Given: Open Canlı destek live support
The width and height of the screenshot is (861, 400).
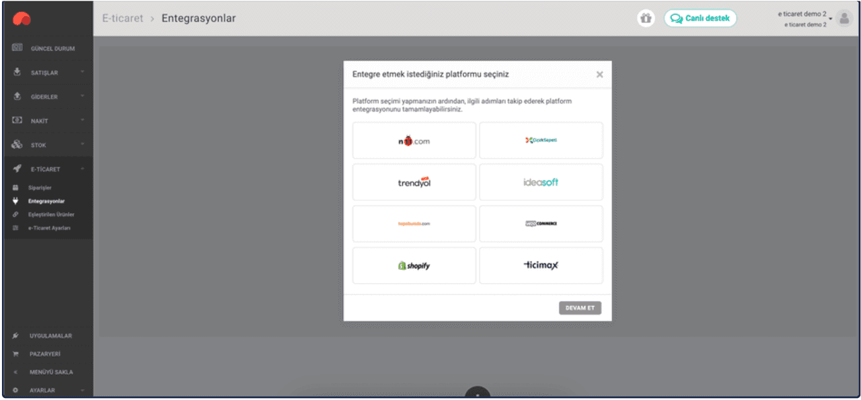Looking at the screenshot, I should coord(700,18).
